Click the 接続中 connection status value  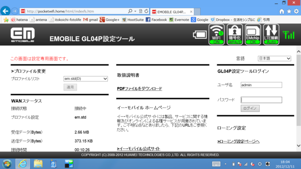(80, 108)
